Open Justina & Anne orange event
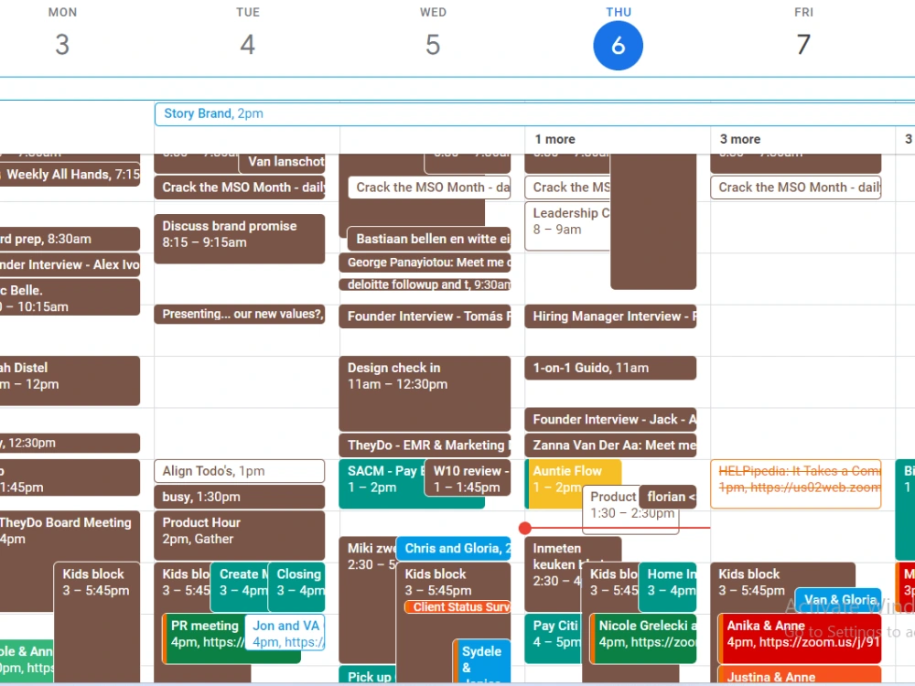This screenshot has width=915, height=686. (x=800, y=674)
